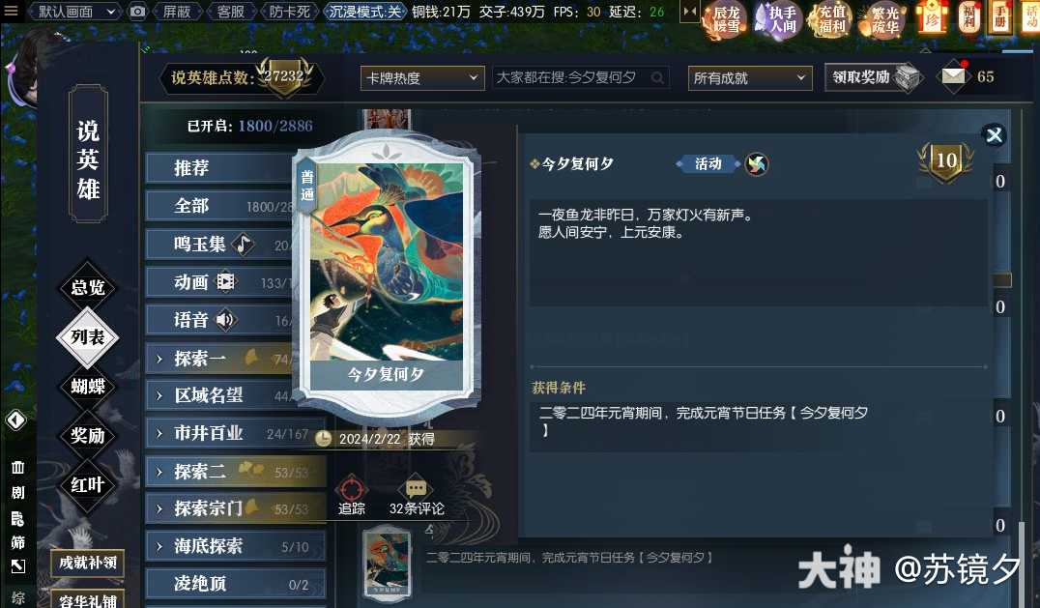This screenshot has width=1040, height=608.
Task: Open the 卡牌热度 sort dropdown
Action: (421, 78)
